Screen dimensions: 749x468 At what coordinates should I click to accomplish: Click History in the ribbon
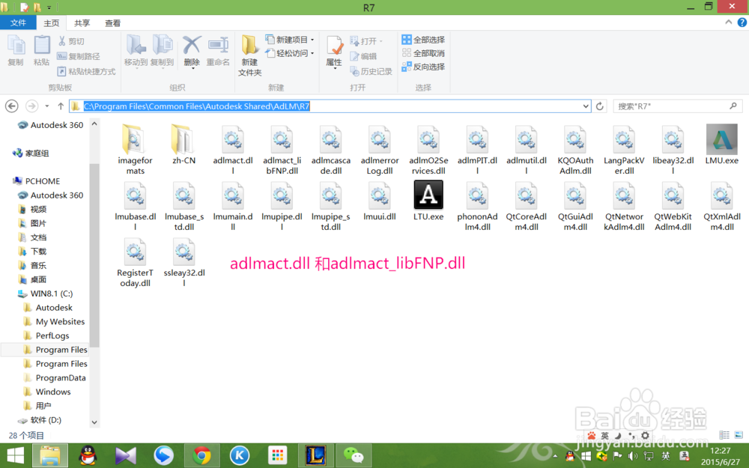[x=372, y=71]
